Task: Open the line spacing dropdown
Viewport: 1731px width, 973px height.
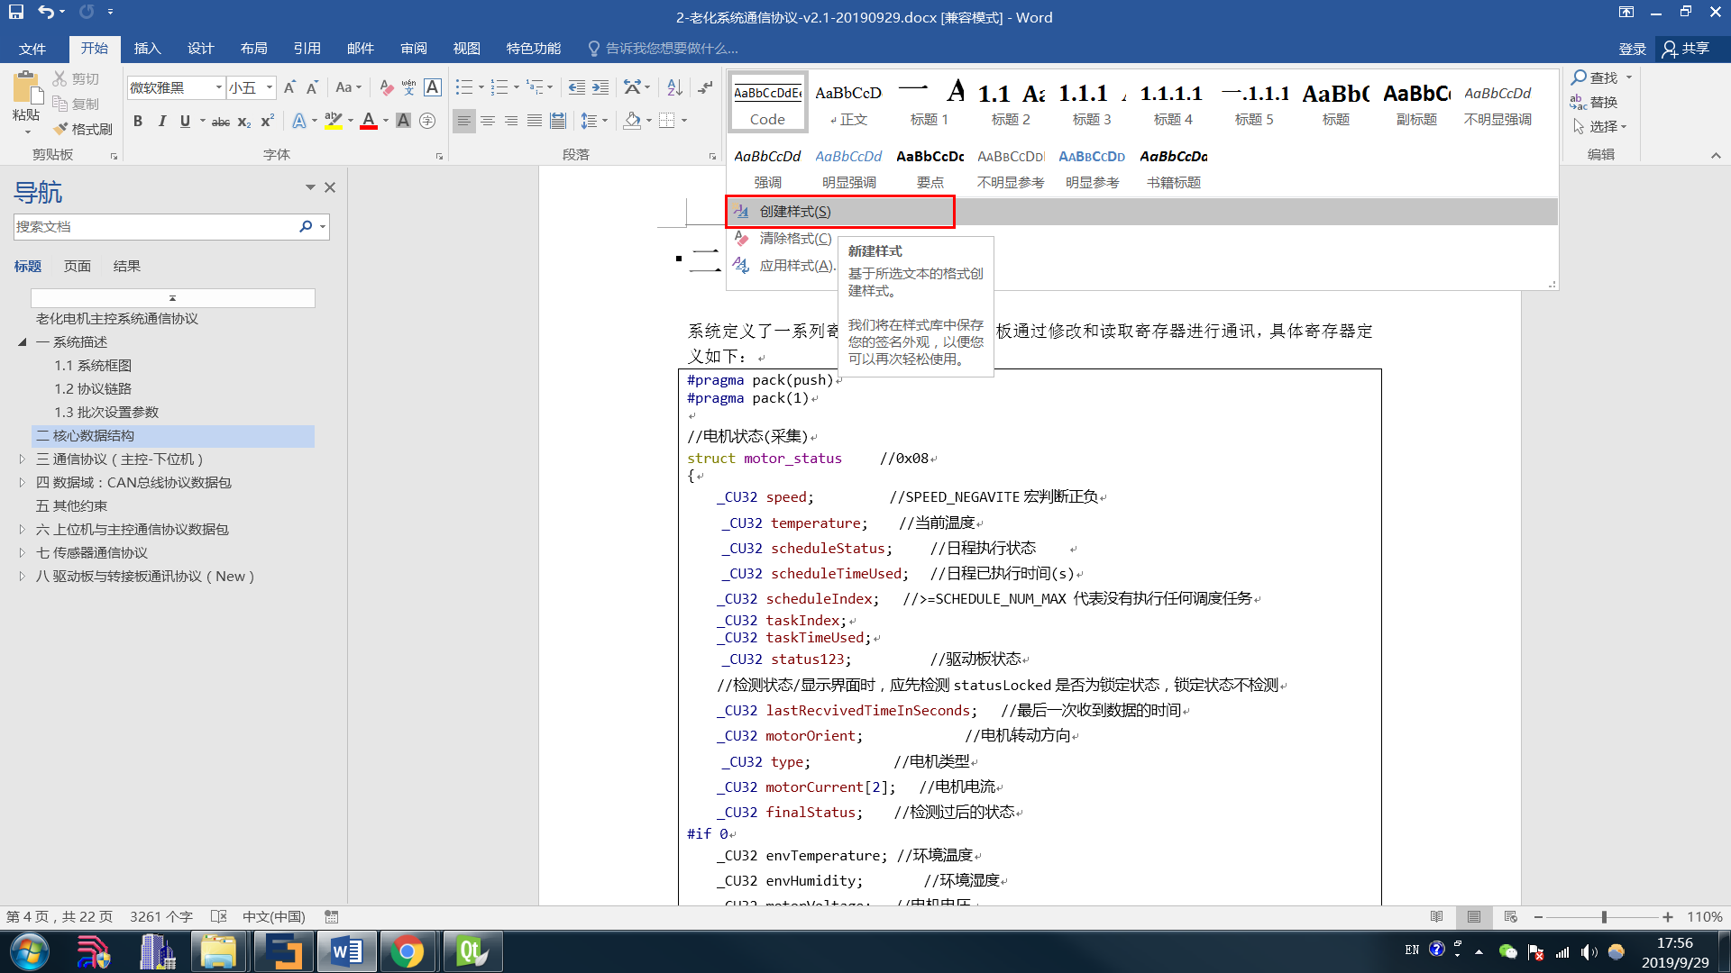Action: 594,121
